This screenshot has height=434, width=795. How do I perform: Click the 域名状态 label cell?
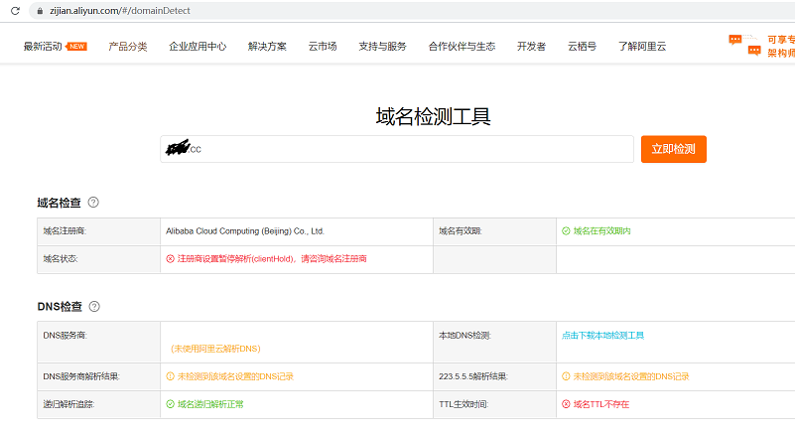pos(99,259)
